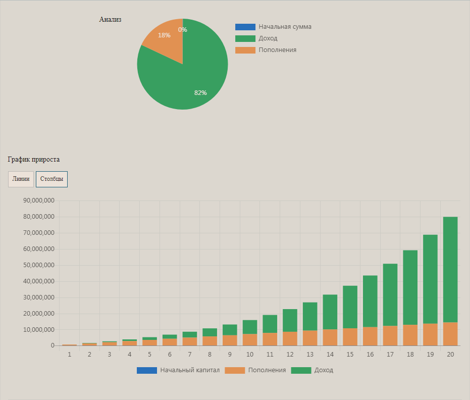The image size is (470, 400).
Task: Click orange Пополнения swatch under bar chart
Action: 235,370
